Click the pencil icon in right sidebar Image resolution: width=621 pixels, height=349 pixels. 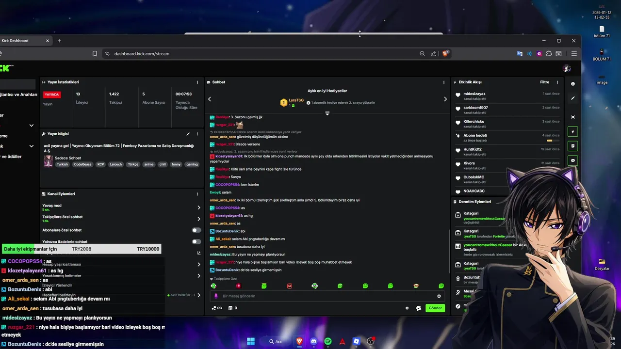click(573, 98)
